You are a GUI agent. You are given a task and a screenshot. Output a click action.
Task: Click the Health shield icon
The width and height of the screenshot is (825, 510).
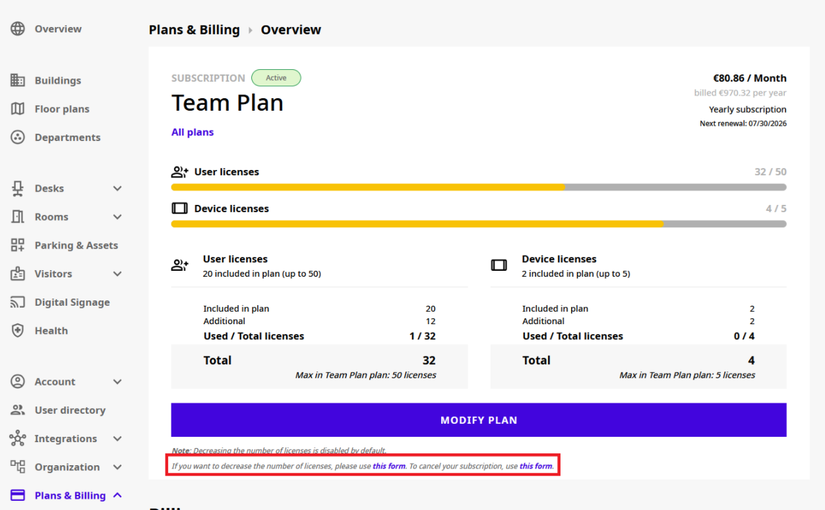point(18,331)
